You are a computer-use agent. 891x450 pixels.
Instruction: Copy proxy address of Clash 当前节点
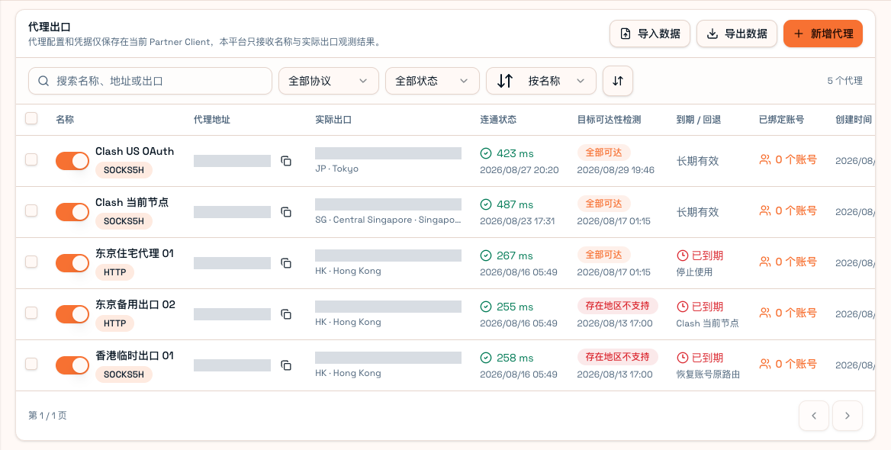coord(286,212)
